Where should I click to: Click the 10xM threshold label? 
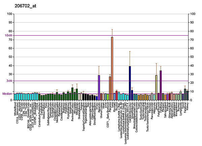point(8,35)
